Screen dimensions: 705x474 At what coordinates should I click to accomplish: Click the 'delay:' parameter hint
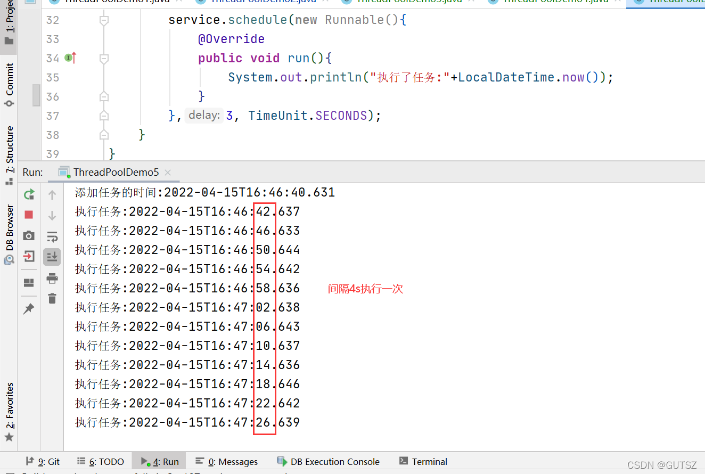click(204, 115)
